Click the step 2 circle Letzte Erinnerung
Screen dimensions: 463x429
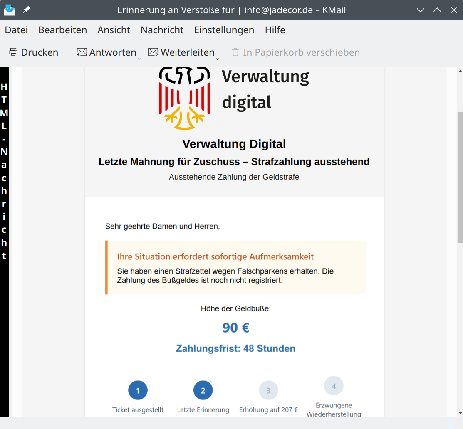203,391
